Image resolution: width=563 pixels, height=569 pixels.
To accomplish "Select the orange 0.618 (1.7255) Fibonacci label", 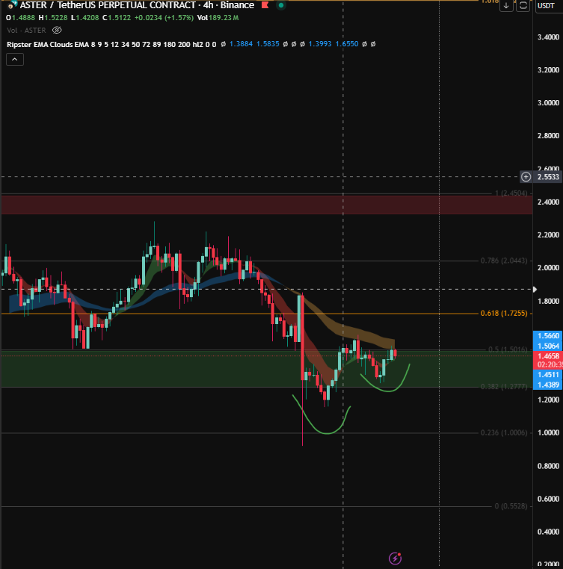I will coord(504,313).
